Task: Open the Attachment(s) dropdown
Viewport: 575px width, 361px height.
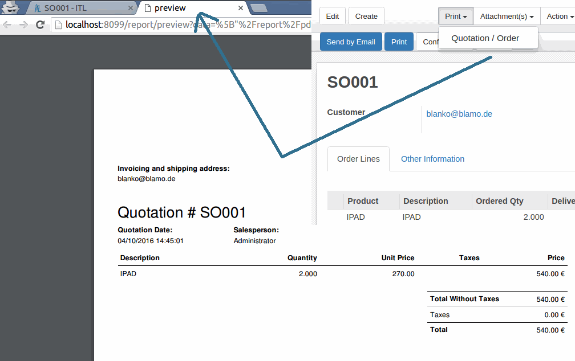Action: (x=507, y=17)
